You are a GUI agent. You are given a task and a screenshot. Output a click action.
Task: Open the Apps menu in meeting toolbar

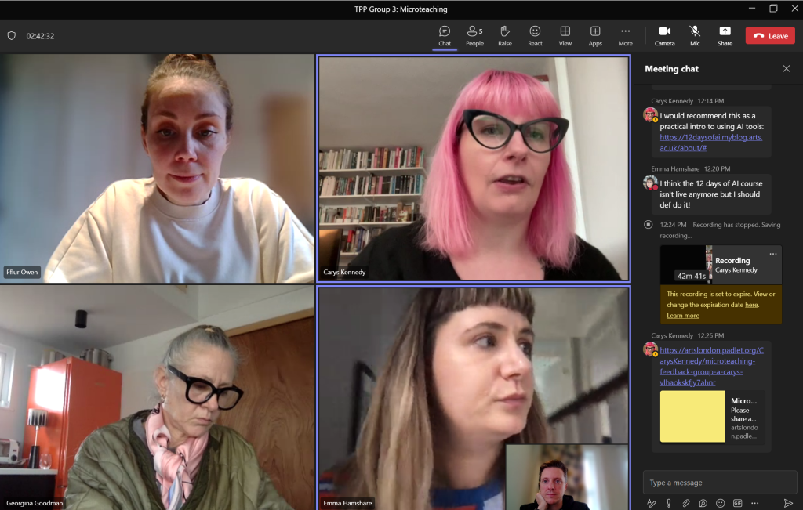tap(595, 36)
